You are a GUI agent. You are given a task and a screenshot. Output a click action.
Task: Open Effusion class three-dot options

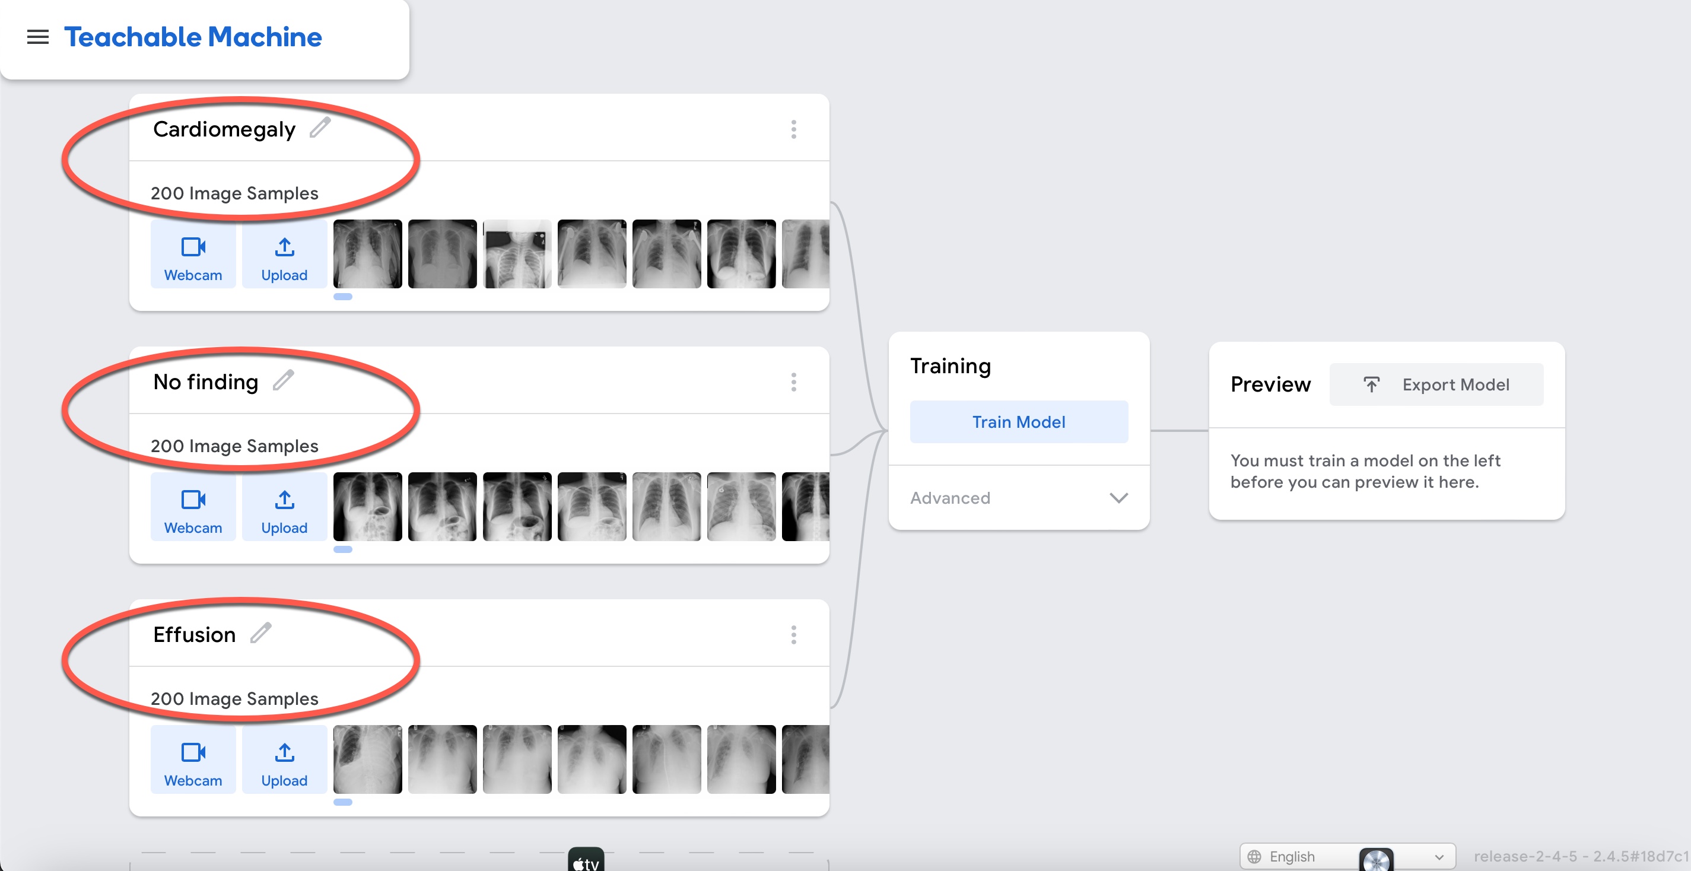point(793,635)
